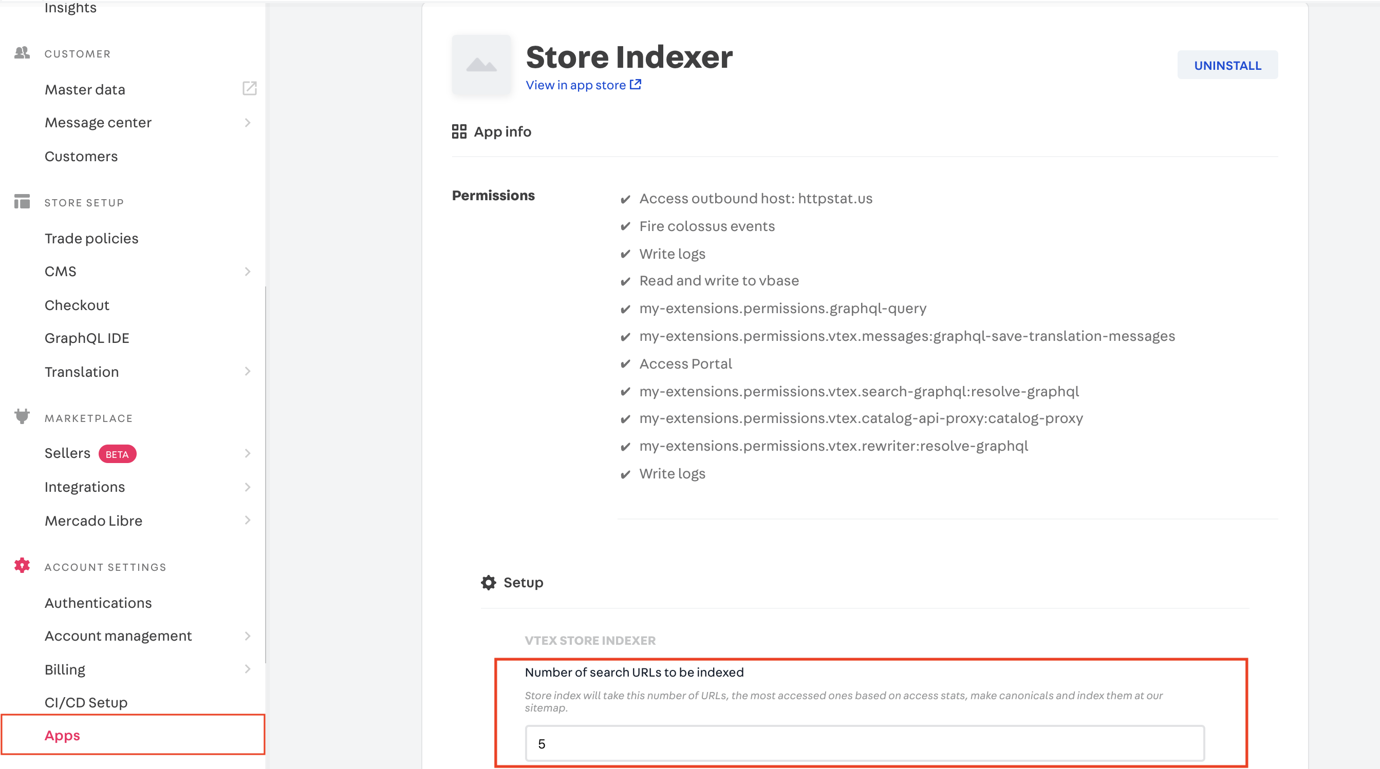Click the Store Setup section icon
This screenshot has width=1380, height=769.
coord(22,202)
